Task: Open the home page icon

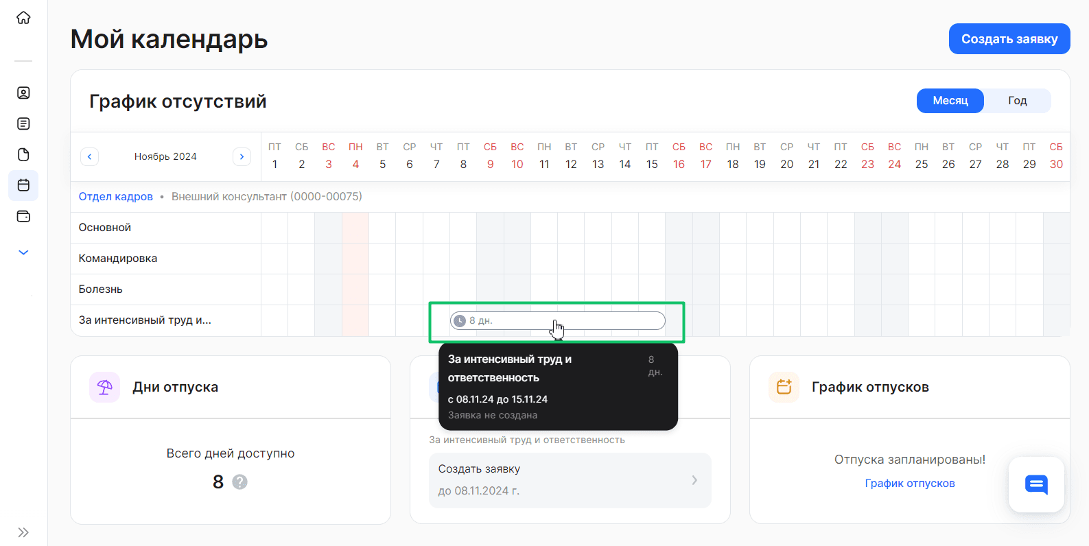Action: 23,18
